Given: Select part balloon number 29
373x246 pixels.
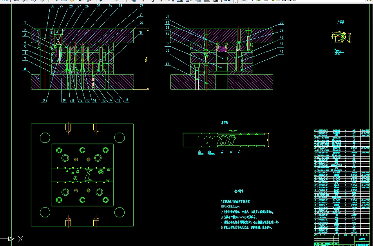Looking at the screenshot, I should (62, 6).
